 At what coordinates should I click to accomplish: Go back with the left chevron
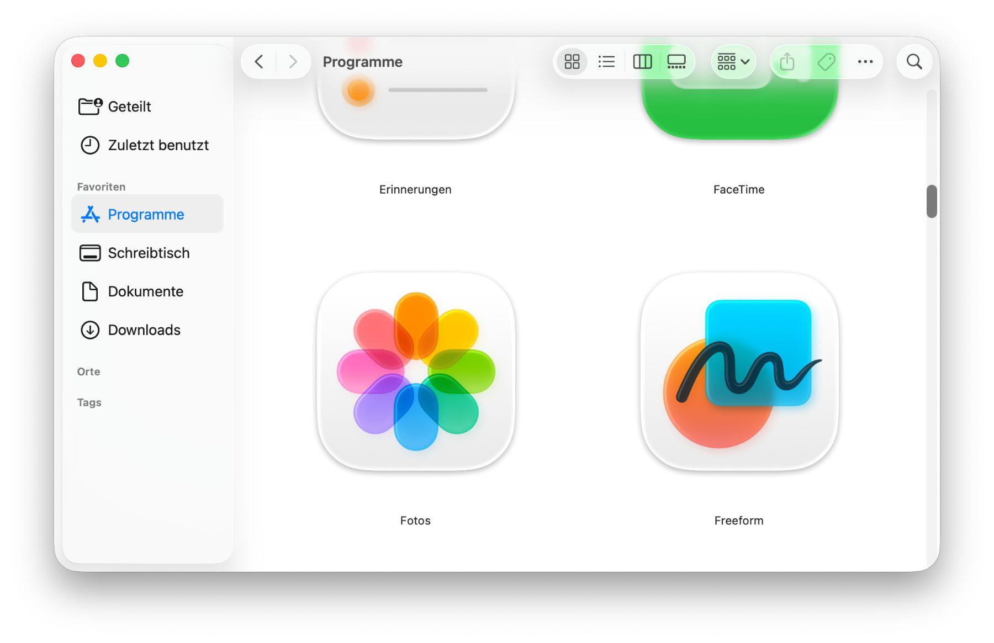click(x=259, y=62)
